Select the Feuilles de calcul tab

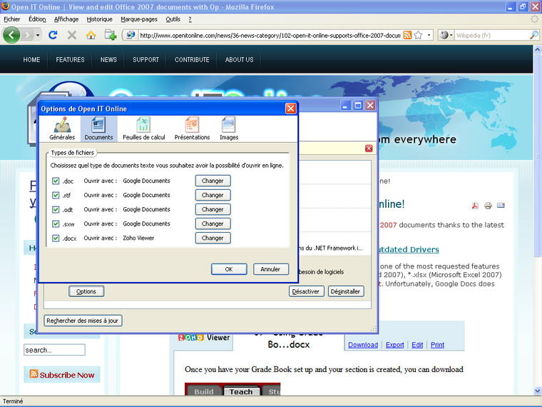pyautogui.click(x=144, y=129)
